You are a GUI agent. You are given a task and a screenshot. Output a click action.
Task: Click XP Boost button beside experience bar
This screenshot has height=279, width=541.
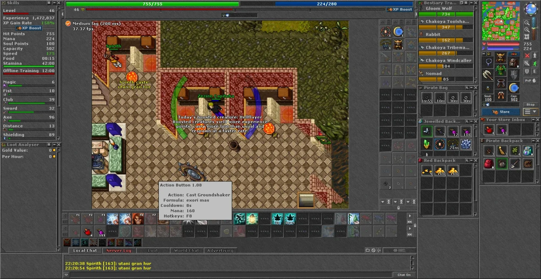400,9
